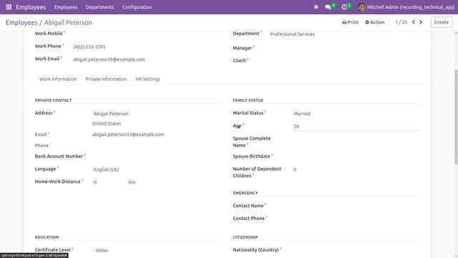Click the Spouse Complete Name label
Image resolution: width=458 pixels, height=258 pixels.
click(252, 142)
